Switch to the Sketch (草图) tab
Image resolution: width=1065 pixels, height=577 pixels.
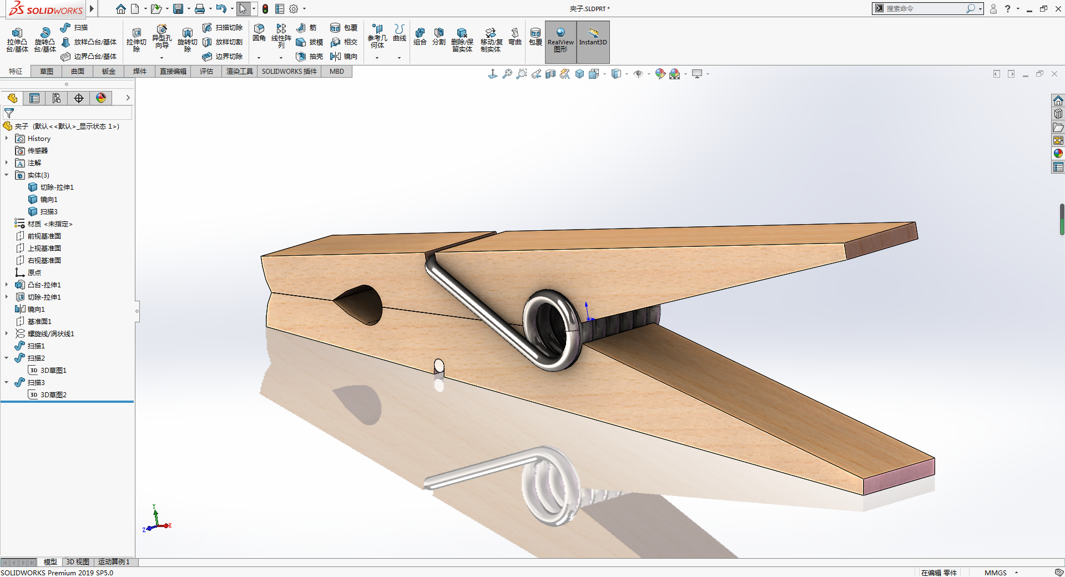47,71
